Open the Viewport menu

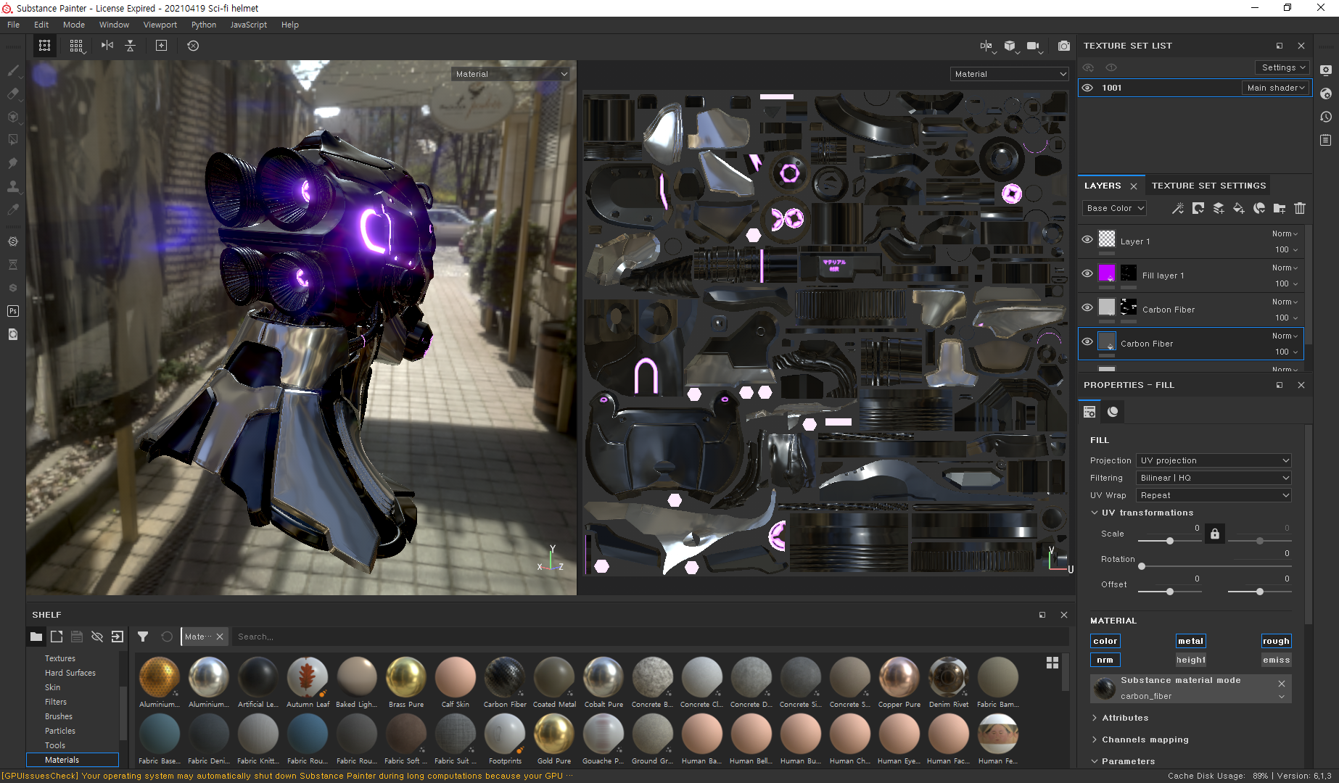[x=160, y=25]
